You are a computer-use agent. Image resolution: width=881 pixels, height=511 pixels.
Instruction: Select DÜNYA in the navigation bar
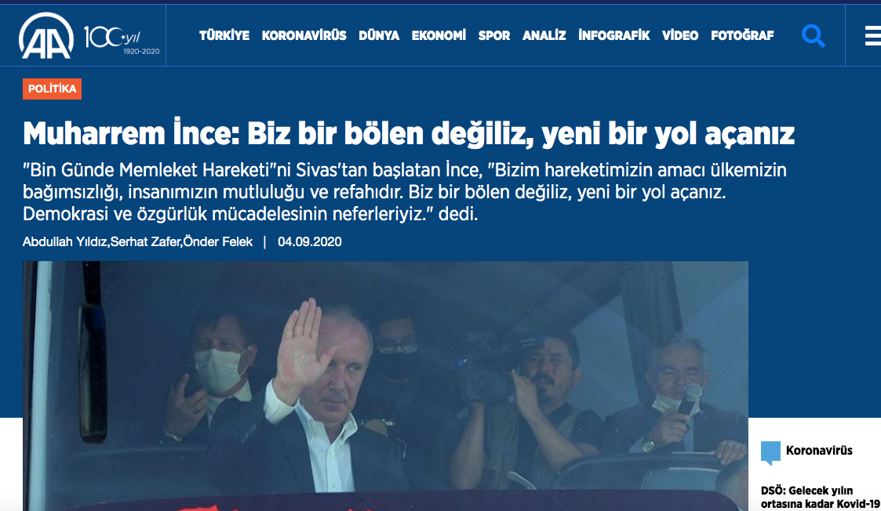point(379,35)
